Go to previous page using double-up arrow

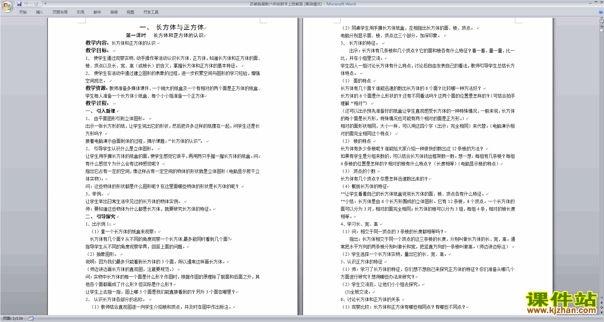(602, 303)
